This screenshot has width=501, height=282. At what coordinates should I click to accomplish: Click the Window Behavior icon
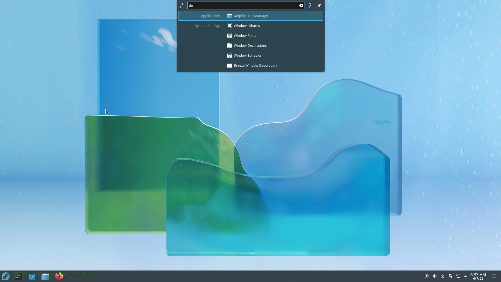click(230, 55)
